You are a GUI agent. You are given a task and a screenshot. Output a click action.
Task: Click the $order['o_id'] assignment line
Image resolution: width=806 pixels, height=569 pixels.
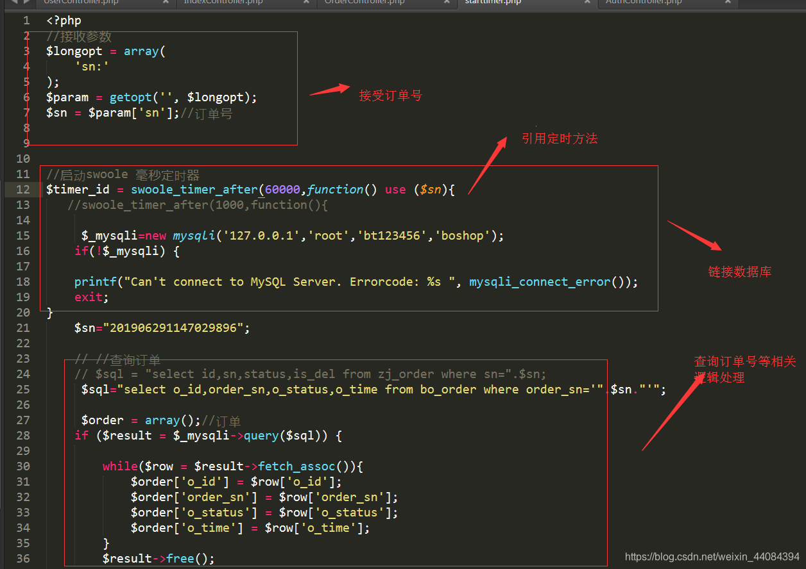[x=237, y=482]
